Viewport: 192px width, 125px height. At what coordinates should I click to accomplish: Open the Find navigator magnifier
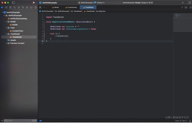[15, 8]
